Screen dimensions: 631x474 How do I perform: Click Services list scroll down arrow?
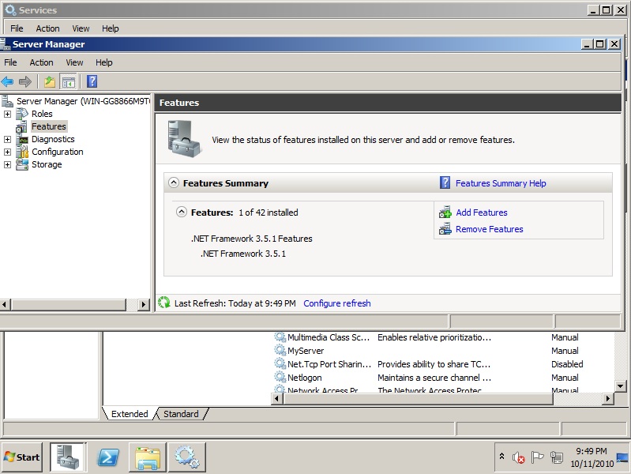tap(620, 386)
